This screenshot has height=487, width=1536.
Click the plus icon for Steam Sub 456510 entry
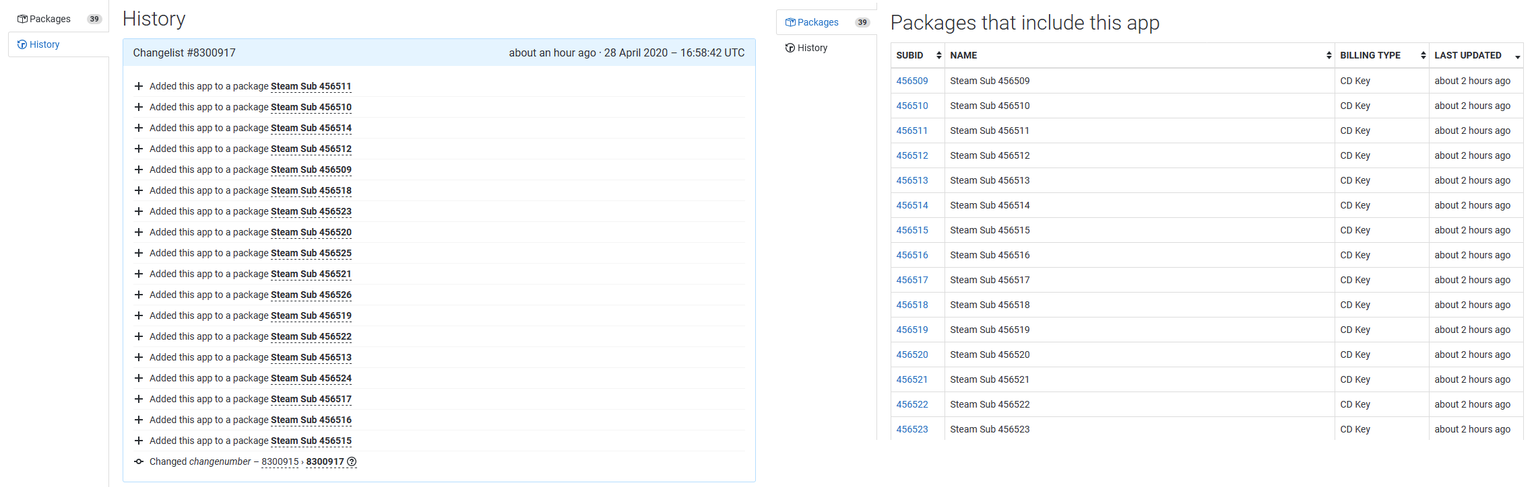[139, 107]
